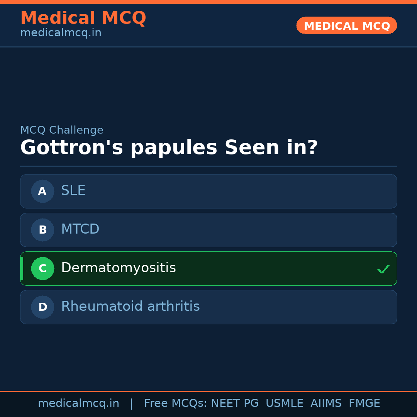Click the green C option circle
The height and width of the screenshot is (417, 417).
pos(42,268)
